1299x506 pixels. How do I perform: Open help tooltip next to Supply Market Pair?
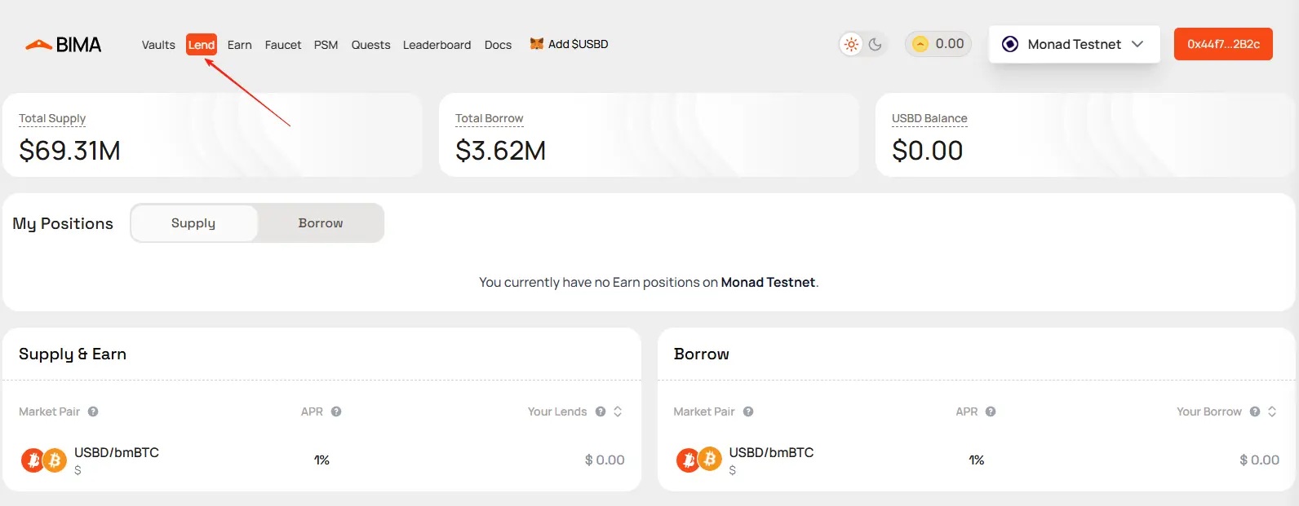tap(93, 411)
